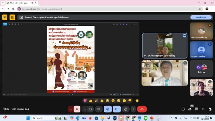Screen dimensions: 215x121
Task: Select the top-right participant tile with photo
Action: point(201,31)
